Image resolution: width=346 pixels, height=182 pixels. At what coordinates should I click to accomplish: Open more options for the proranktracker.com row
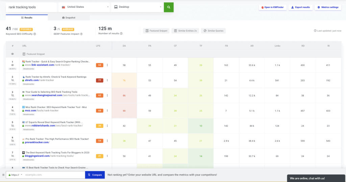pyautogui.click(x=107, y=141)
